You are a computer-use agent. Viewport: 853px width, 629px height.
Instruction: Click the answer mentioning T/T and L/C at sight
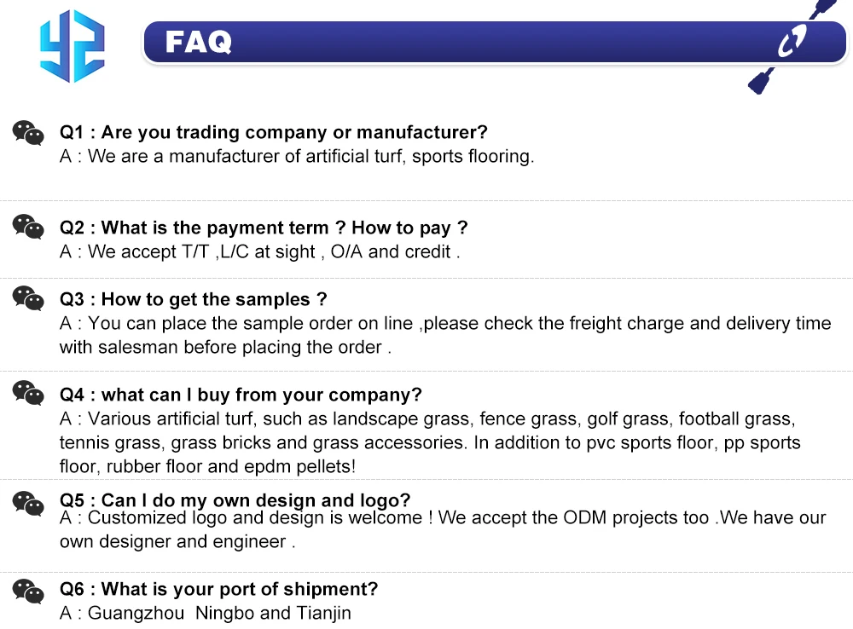tap(260, 252)
